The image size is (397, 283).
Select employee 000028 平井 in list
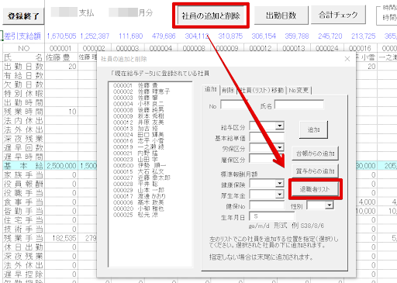135,184
